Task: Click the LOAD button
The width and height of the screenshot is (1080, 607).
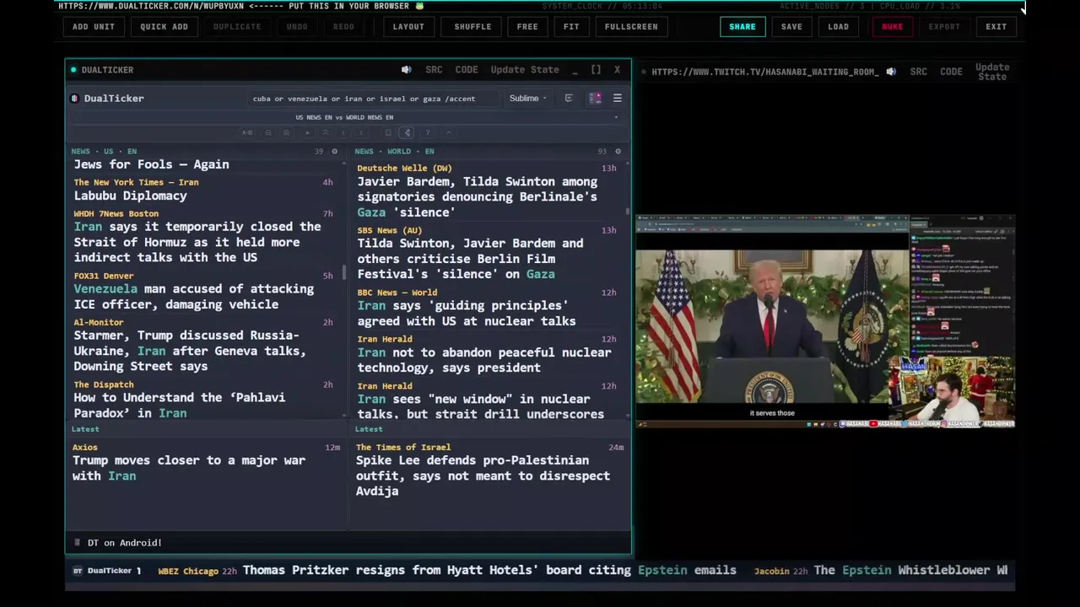Action: [x=839, y=27]
